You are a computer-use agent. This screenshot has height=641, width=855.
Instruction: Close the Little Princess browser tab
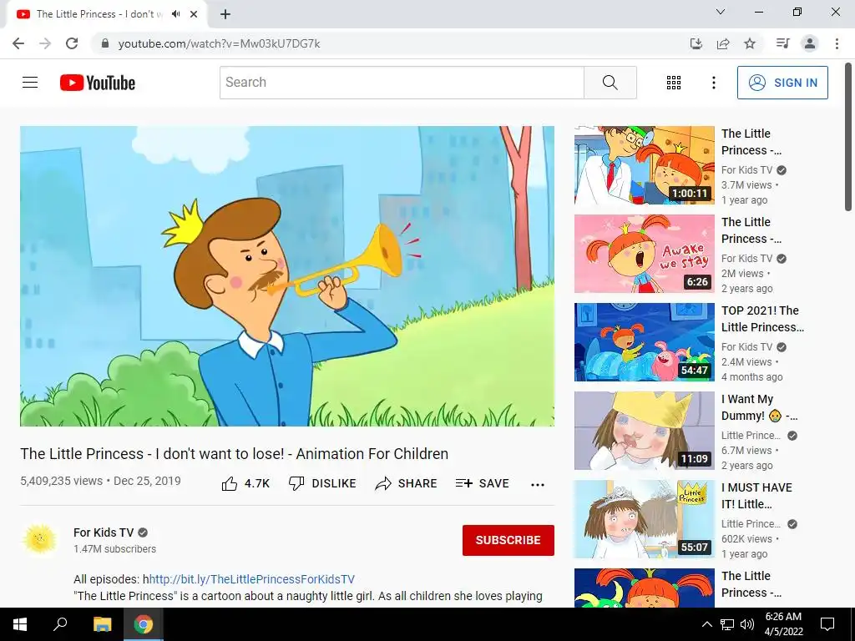(x=194, y=14)
